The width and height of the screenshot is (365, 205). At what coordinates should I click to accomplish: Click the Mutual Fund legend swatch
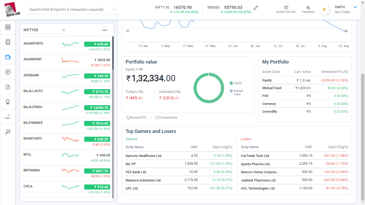tap(231, 91)
